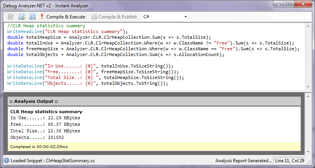Click the first grayed-out script toolbar icon
The image size is (315, 168).
(x=11, y=17)
